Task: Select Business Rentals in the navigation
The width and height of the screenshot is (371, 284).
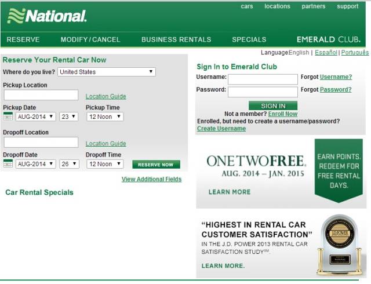Action: pyautogui.click(x=176, y=39)
